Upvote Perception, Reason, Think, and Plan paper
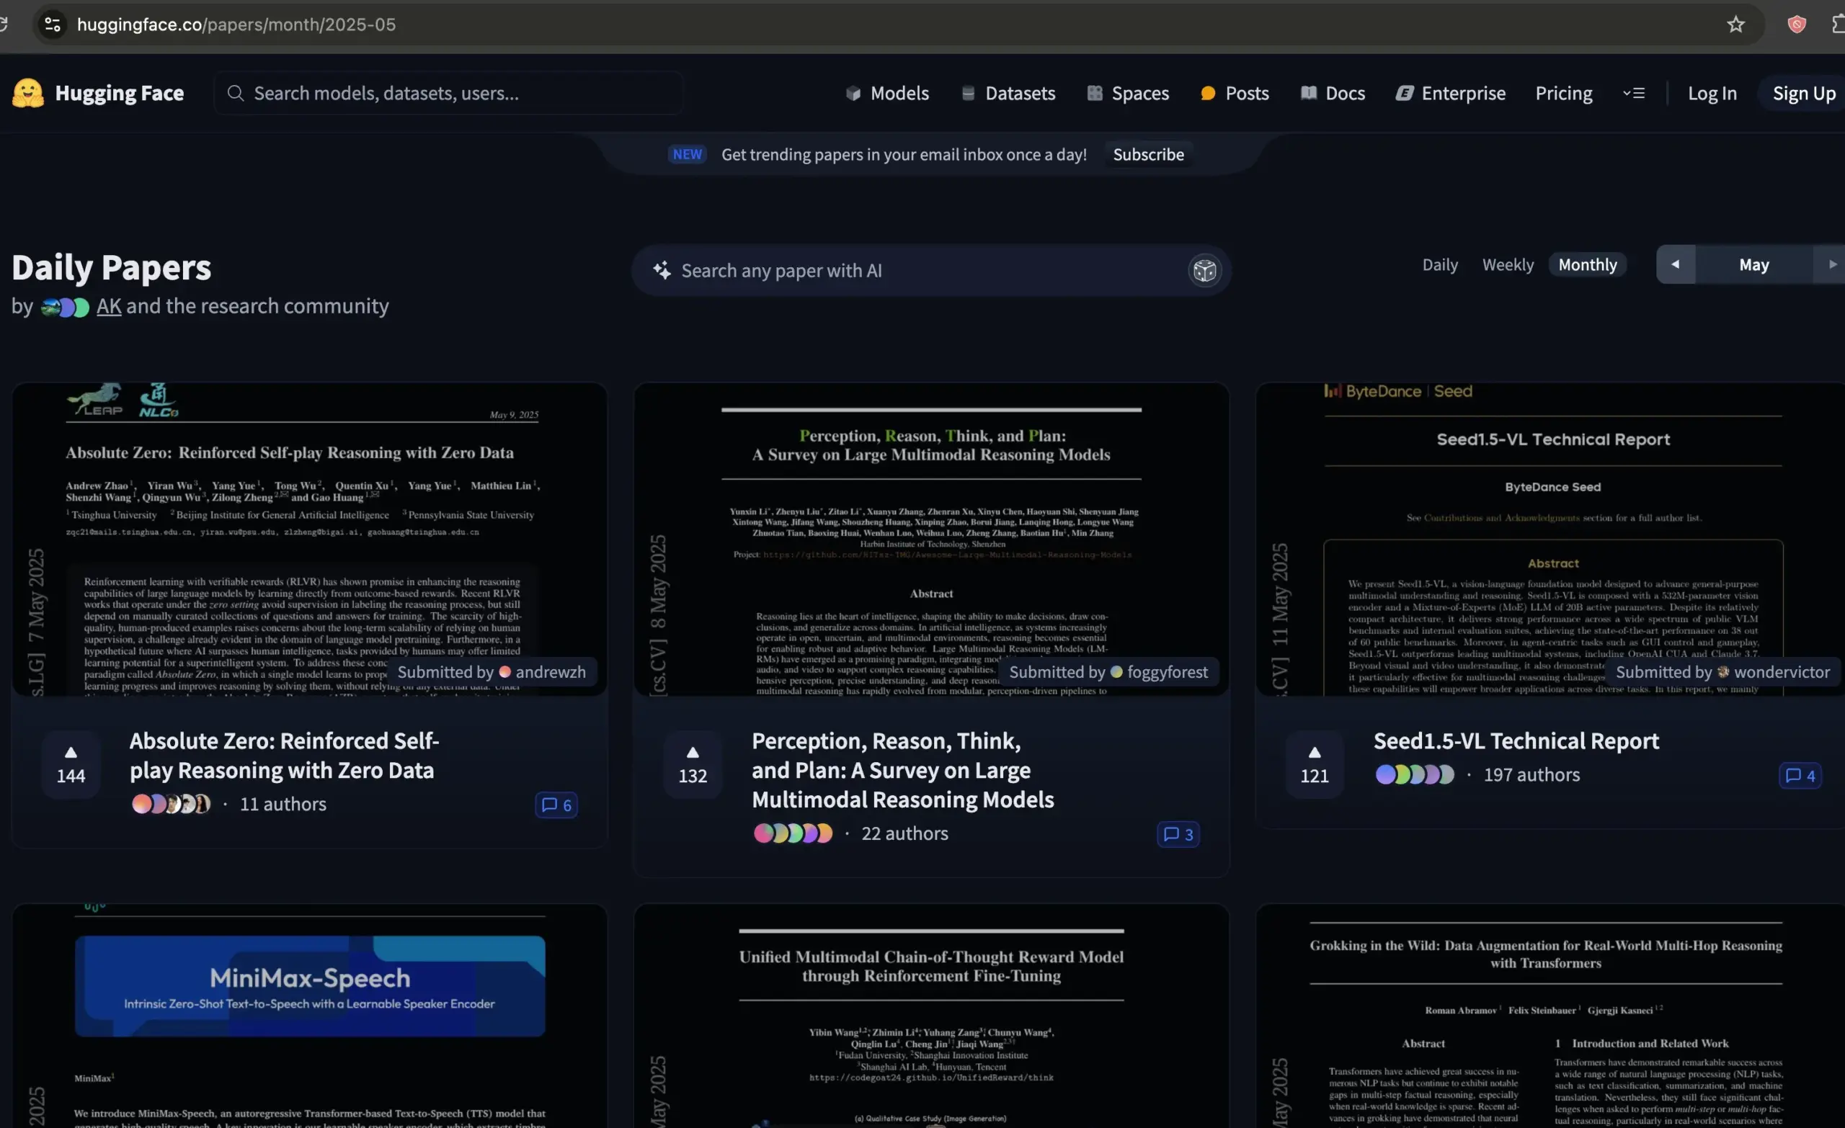The height and width of the screenshot is (1128, 1845). (693, 764)
